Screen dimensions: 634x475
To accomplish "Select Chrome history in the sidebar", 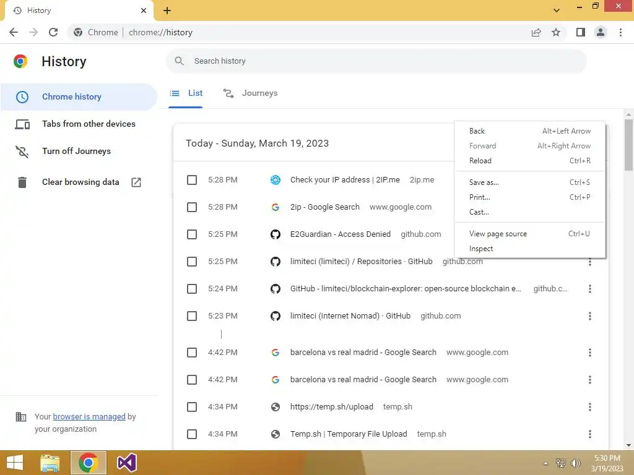I will tap(79, 97).
